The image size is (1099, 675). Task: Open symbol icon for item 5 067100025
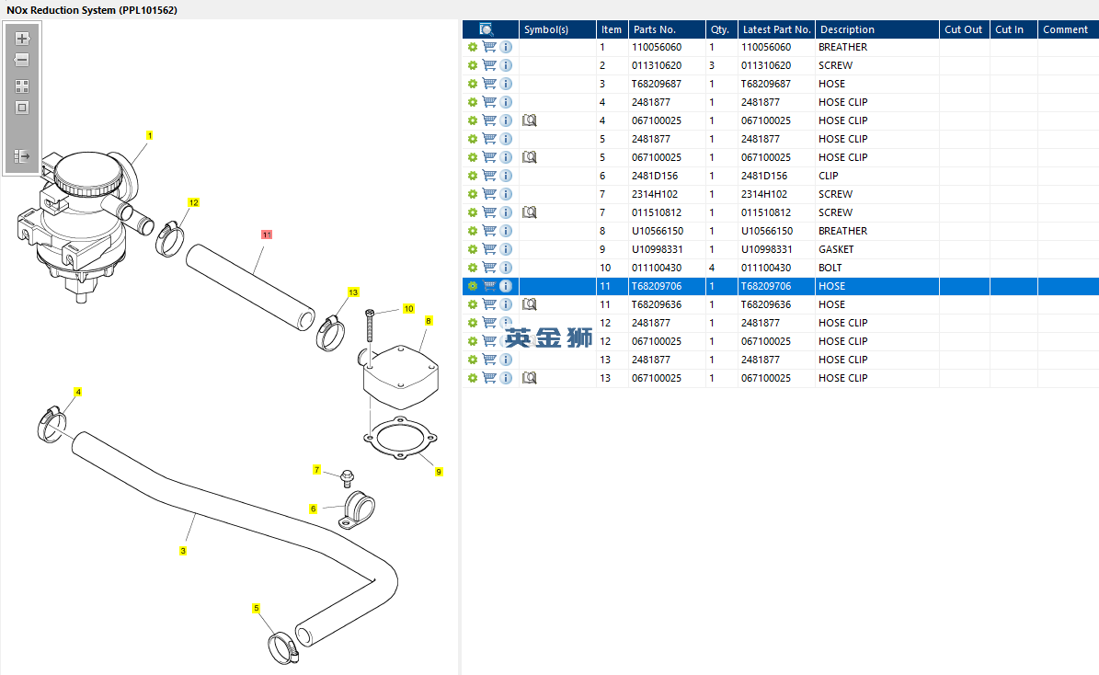tap(530, 157)
